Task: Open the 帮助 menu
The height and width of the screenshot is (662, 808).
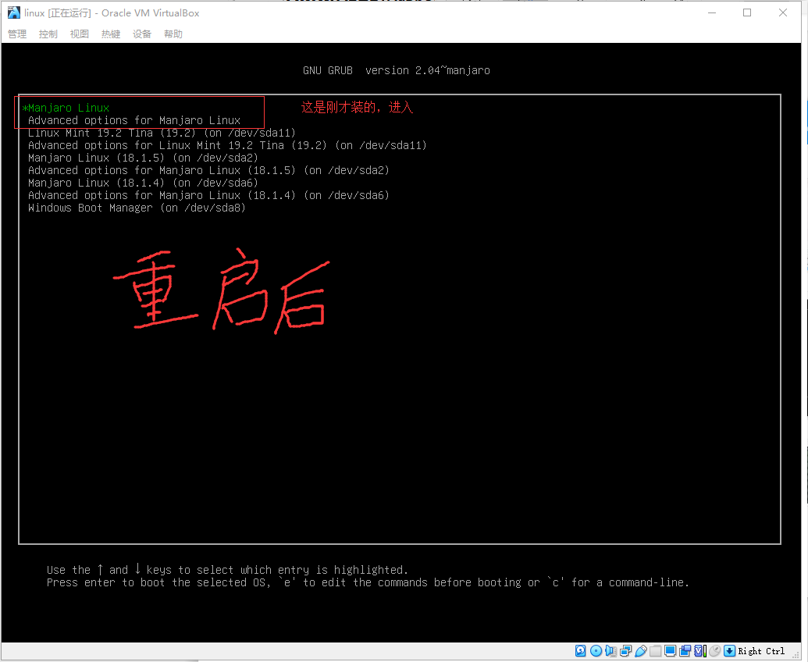Action: pyautogui.click(x=173, y=34)
